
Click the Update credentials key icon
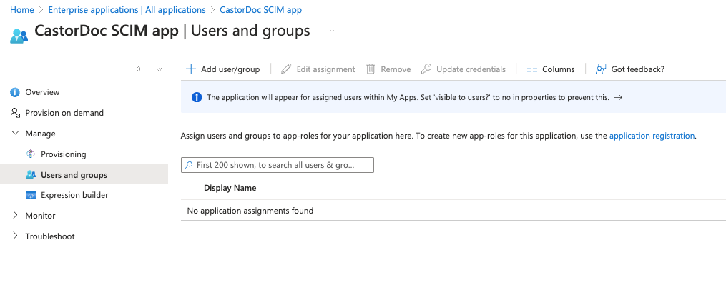point(426,69)
